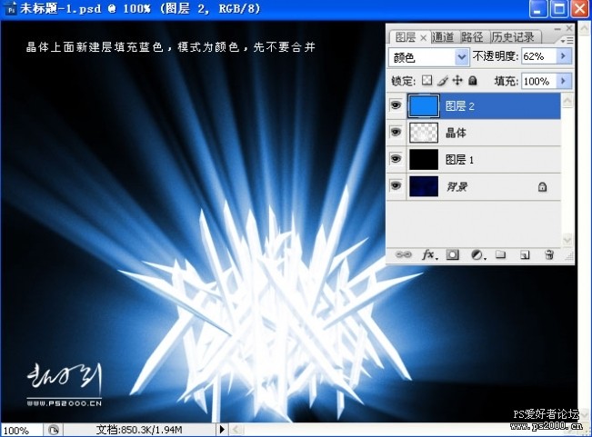The height and width of the screenshot is (437, 592).
Task: Open the layers panel options menu
Action: (567, 40)
